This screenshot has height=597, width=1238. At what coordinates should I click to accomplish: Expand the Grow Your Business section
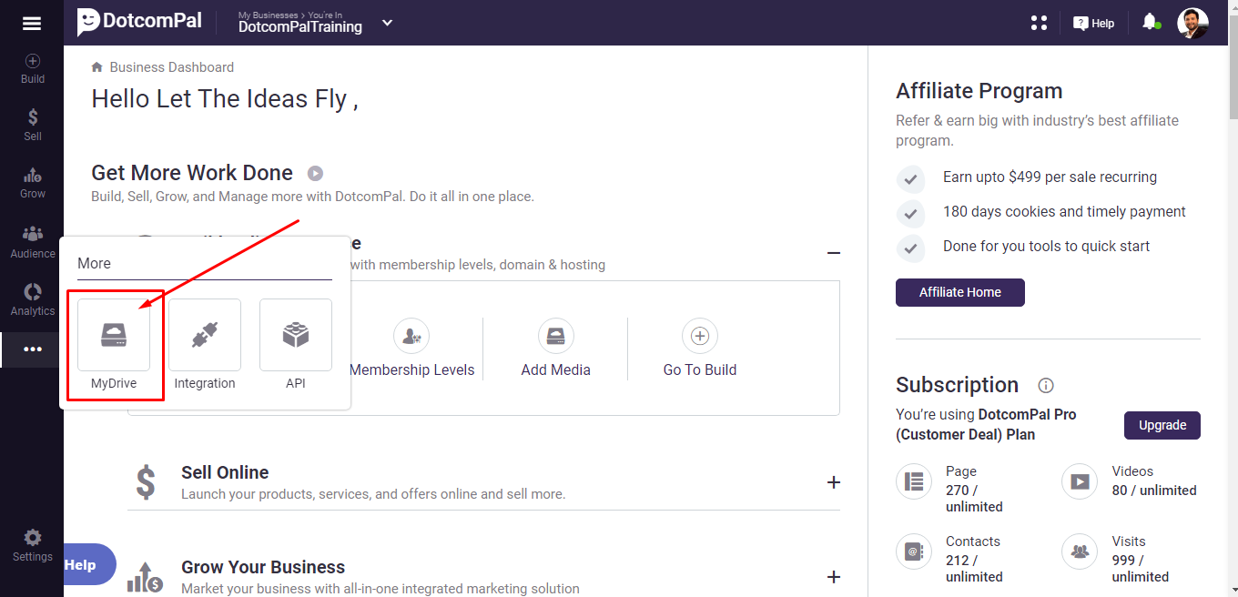click(833, 577)
